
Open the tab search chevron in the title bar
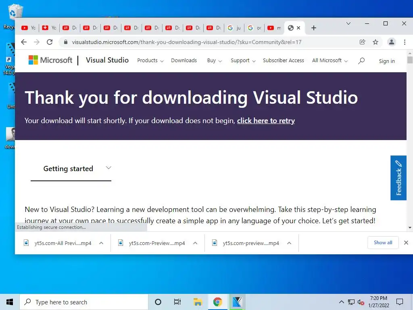coord(348,23)
